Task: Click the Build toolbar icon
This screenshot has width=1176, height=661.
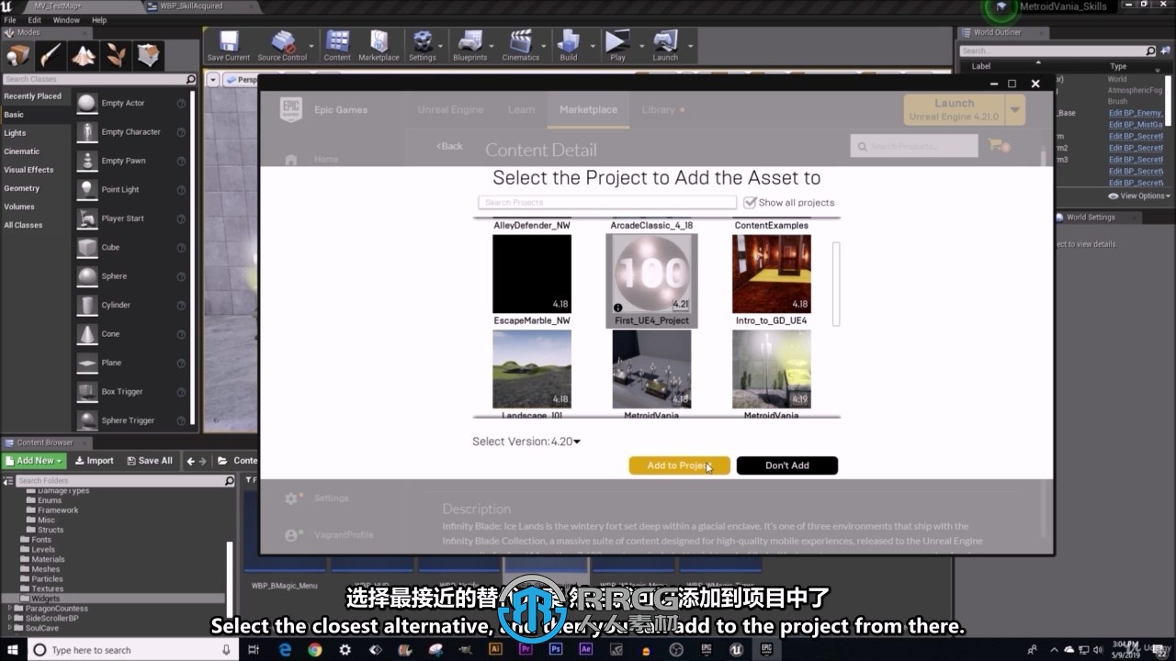Action: click(x=569, y=46)
